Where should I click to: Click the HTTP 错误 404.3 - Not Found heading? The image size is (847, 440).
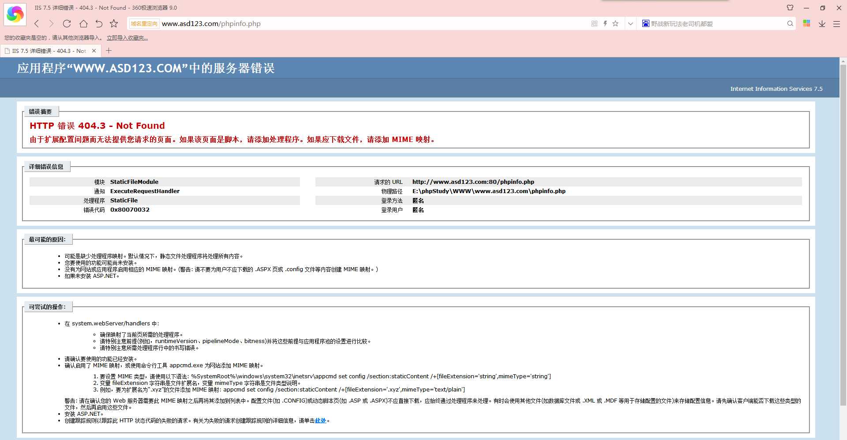point(97,126)
